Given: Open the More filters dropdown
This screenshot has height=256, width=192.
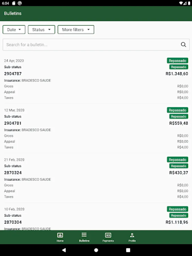Looking at the screenshot, I should click(76, 30).
